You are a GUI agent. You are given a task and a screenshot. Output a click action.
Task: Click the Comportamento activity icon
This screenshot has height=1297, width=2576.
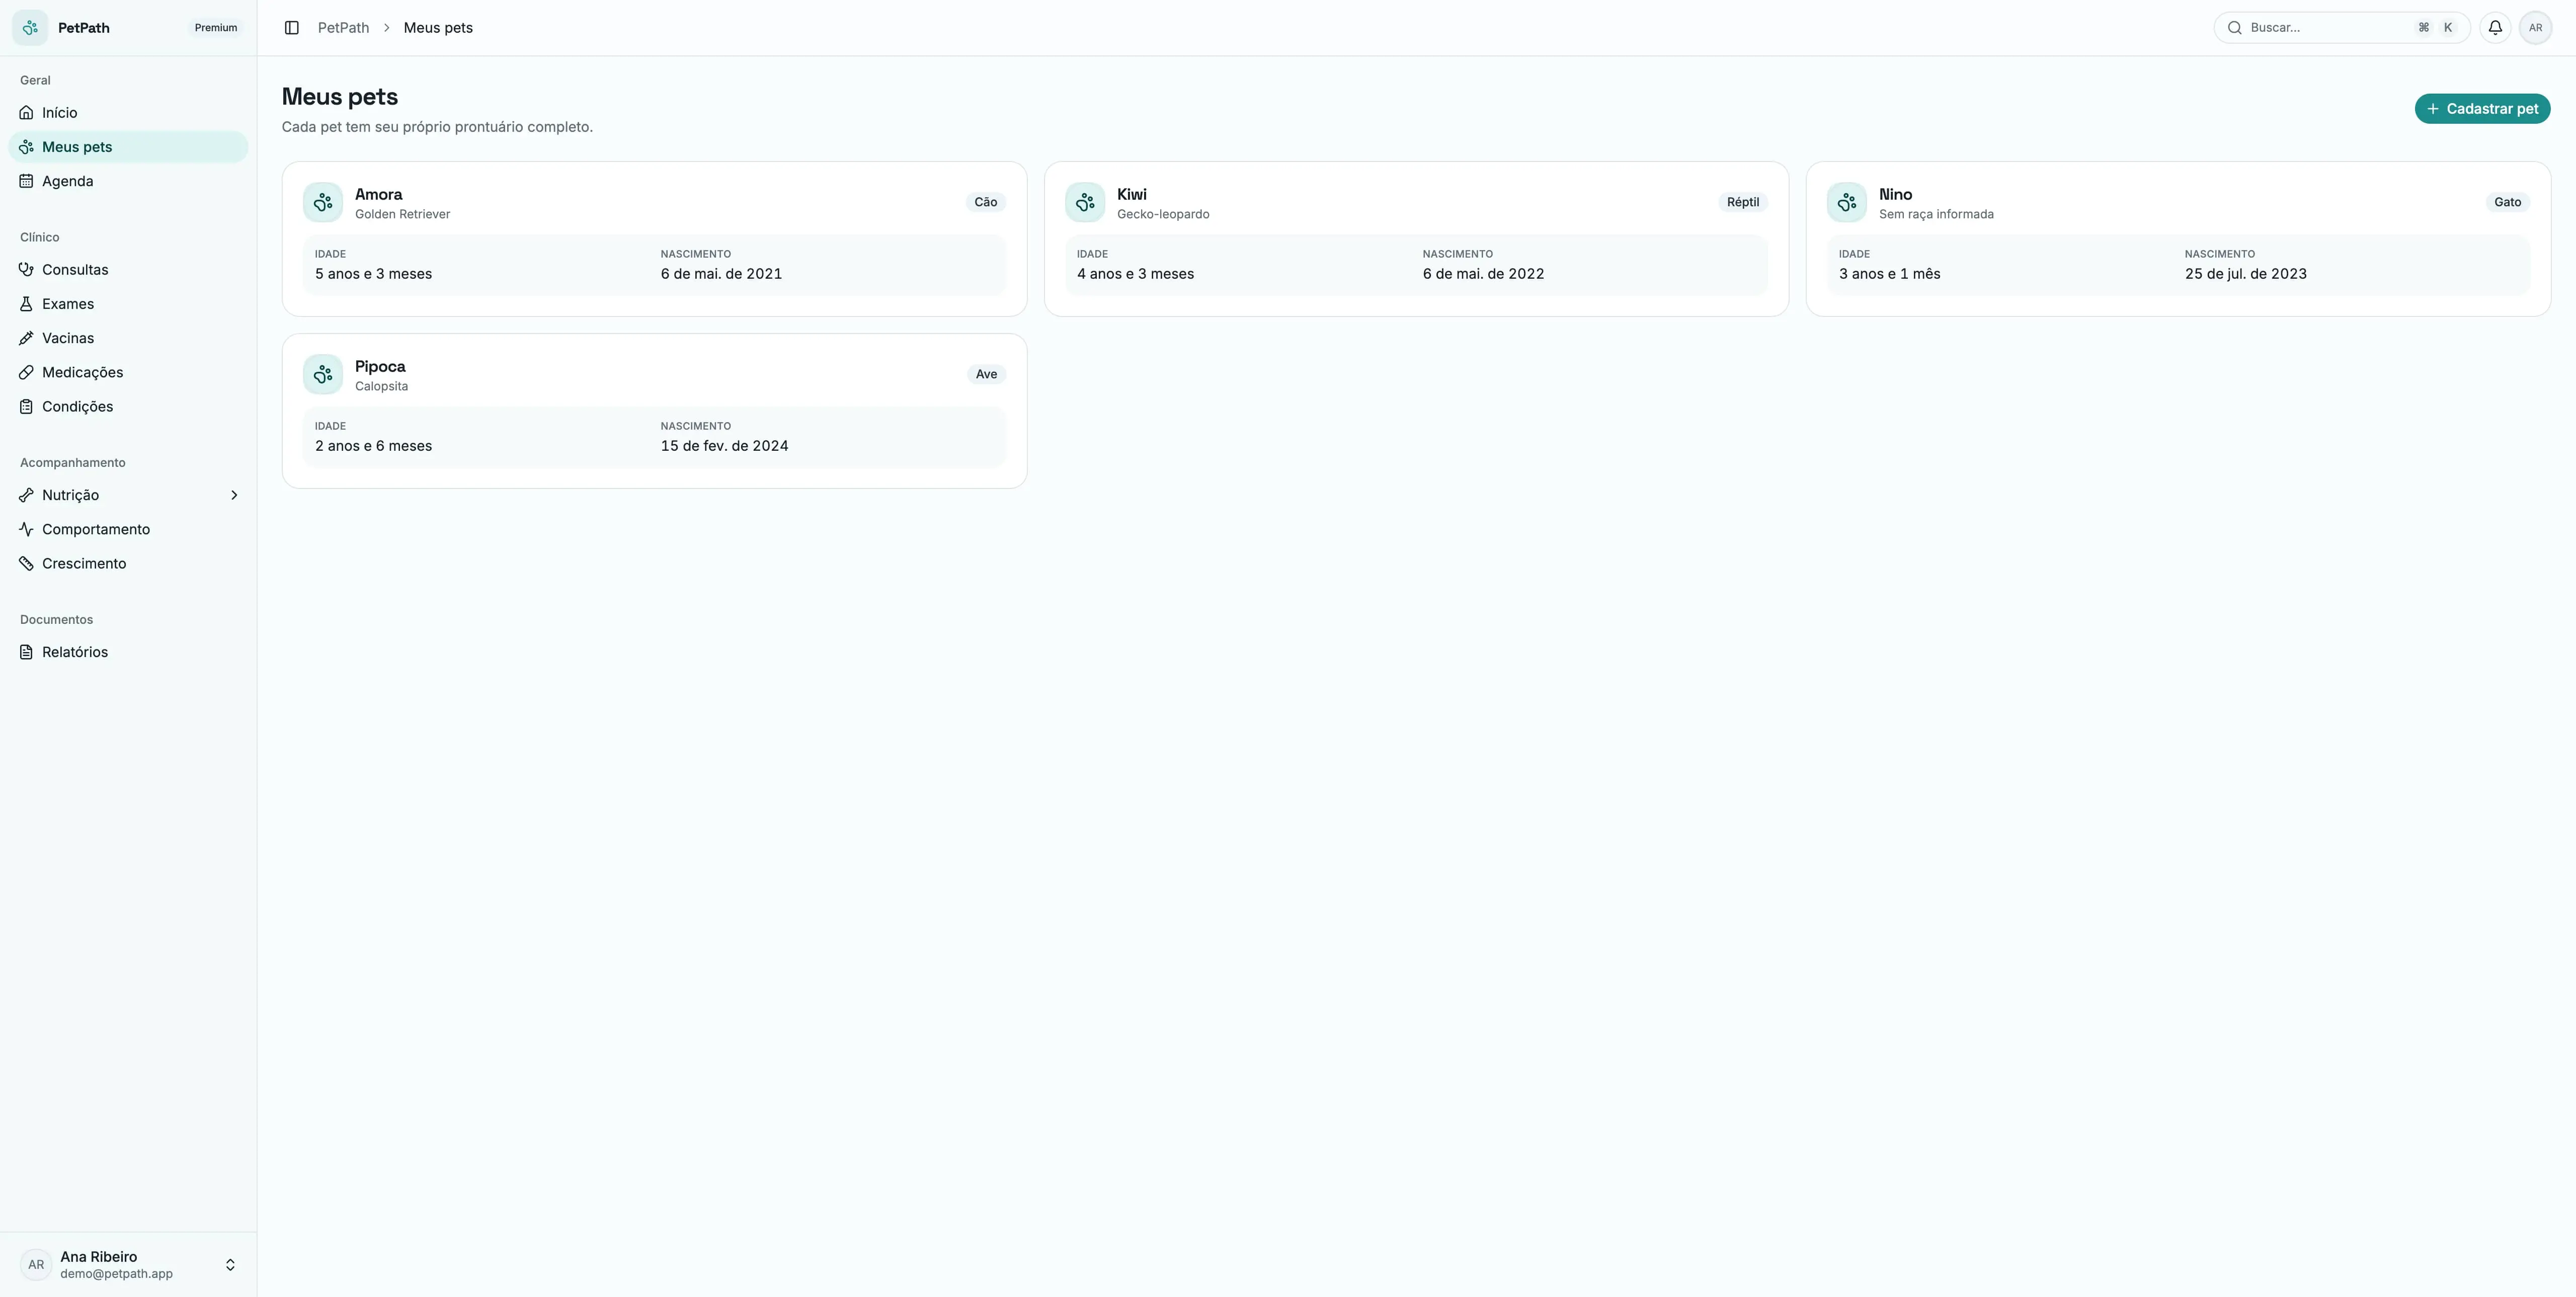pos(27,529)
